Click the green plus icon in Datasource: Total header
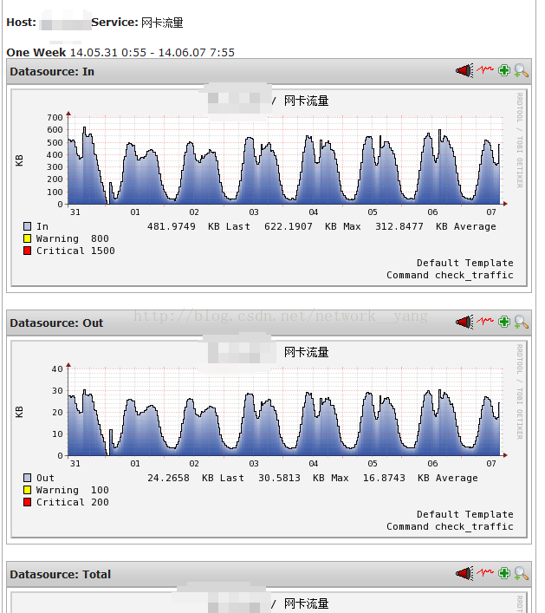 point(504,573)
